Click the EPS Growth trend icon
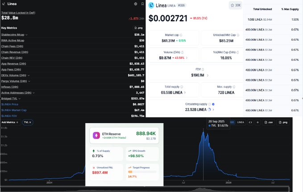 [130, 151]
